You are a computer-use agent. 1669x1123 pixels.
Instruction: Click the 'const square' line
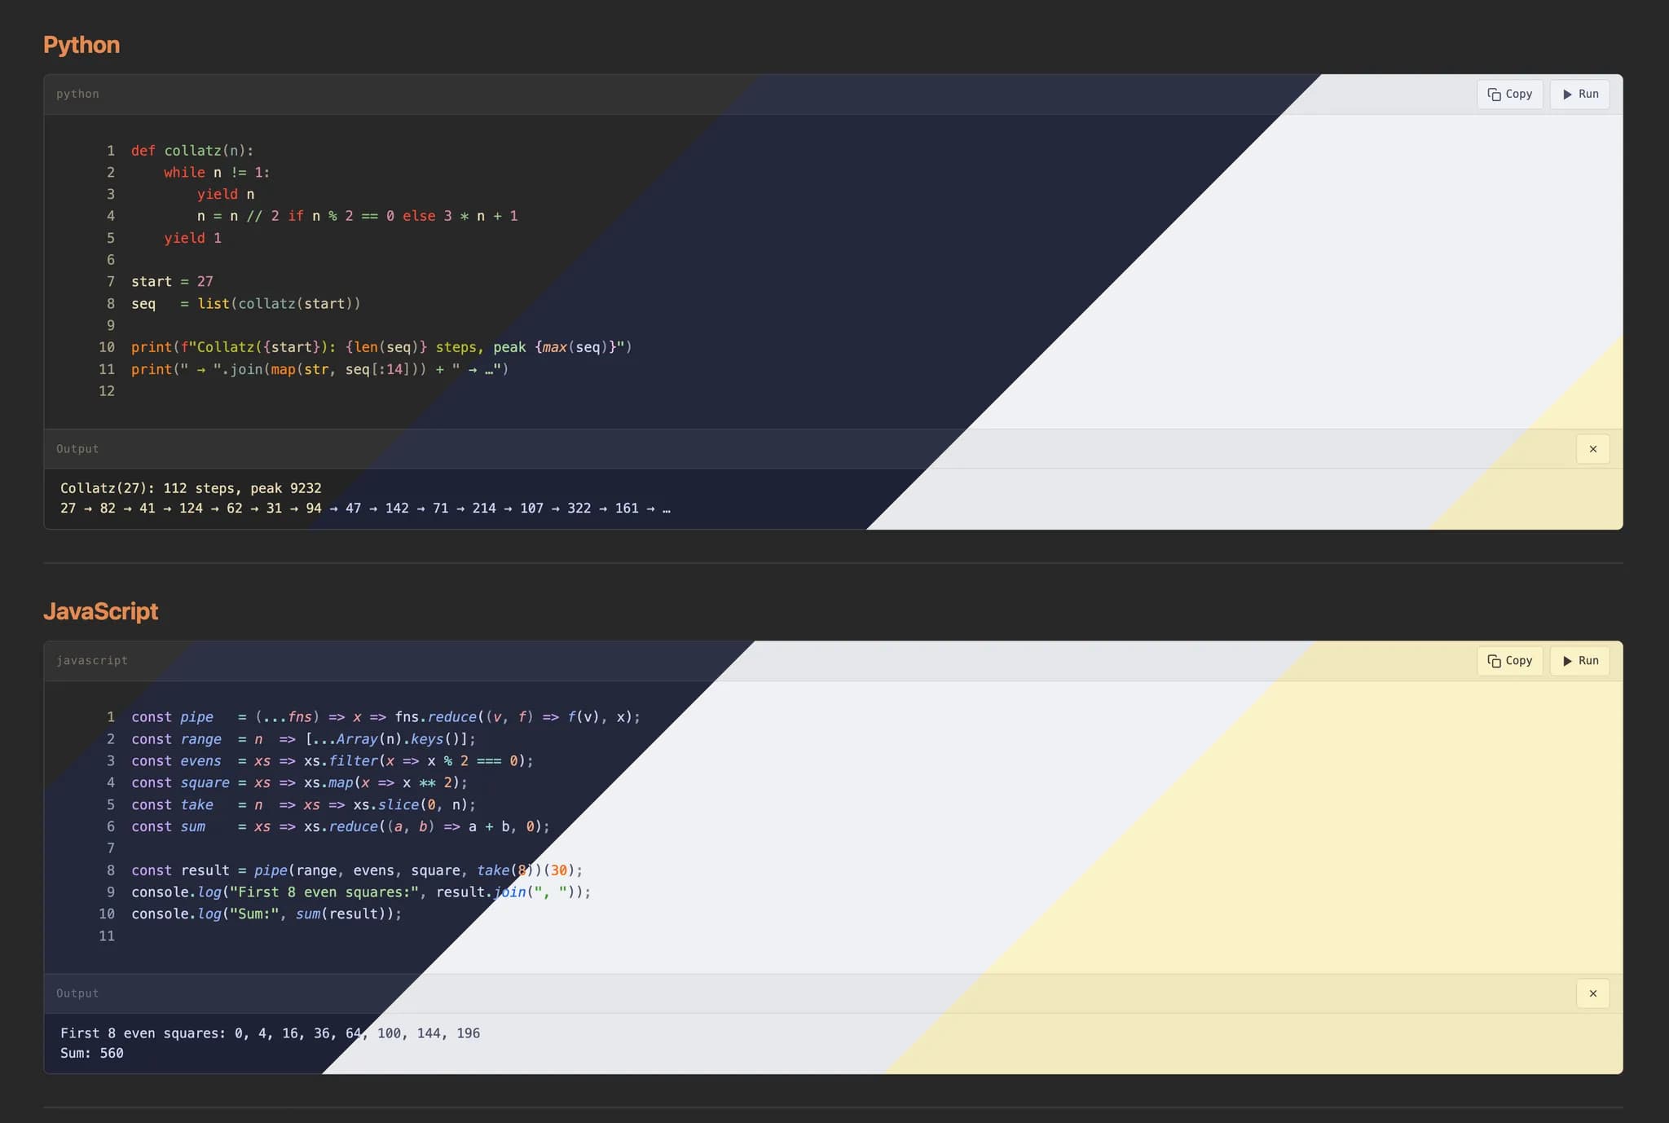pos(299,783)
